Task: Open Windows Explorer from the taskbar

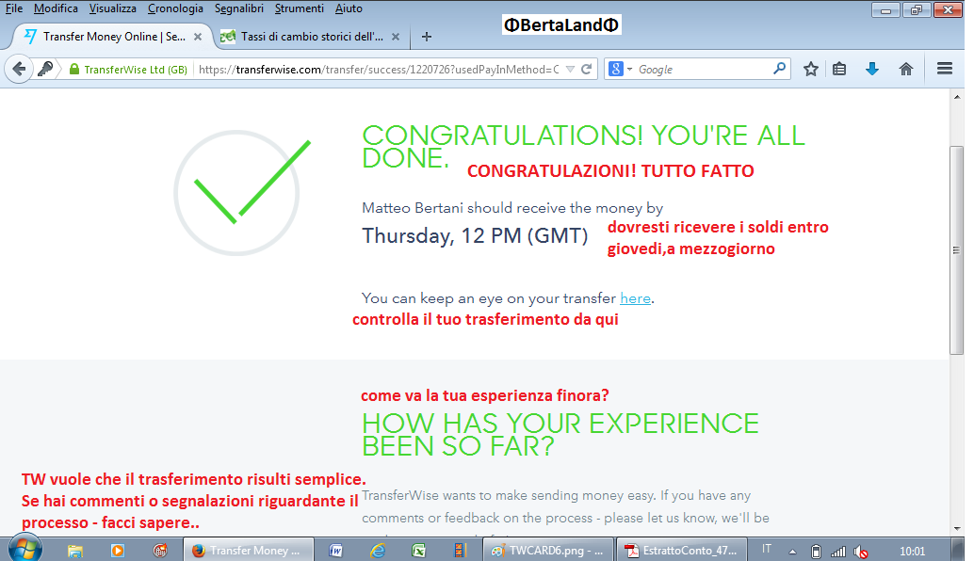Action: [75, 551]
